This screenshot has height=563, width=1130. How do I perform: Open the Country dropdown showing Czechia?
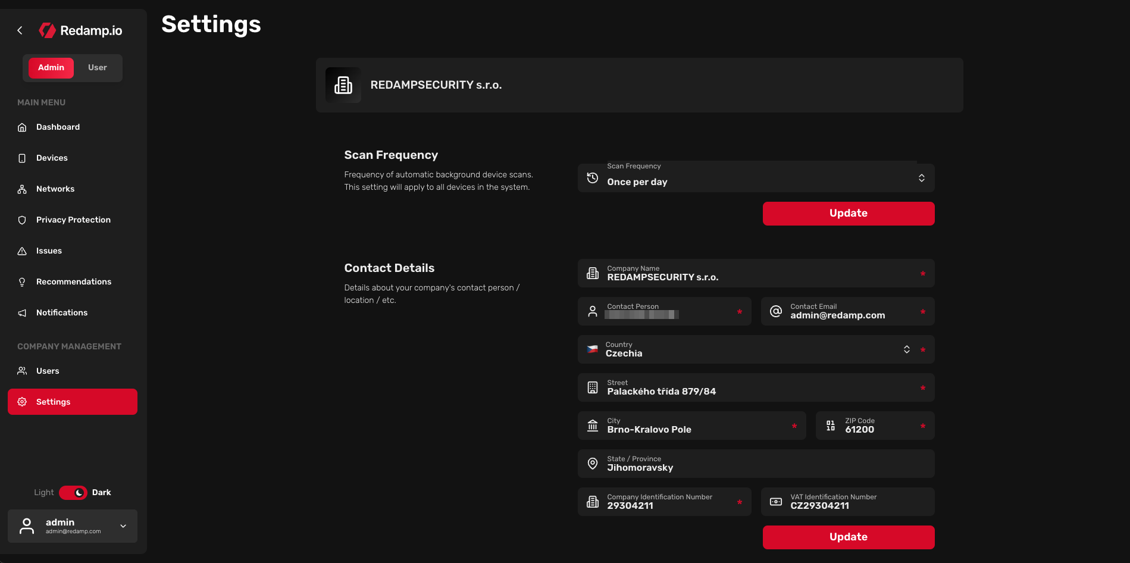(756, 349)
